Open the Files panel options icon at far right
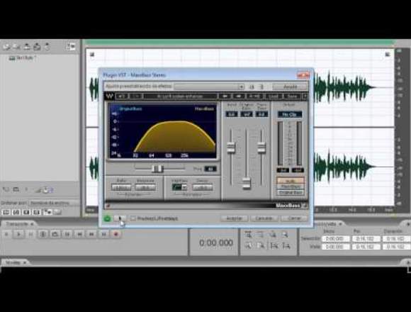This screenshot has width=411, height=312. 71,47
